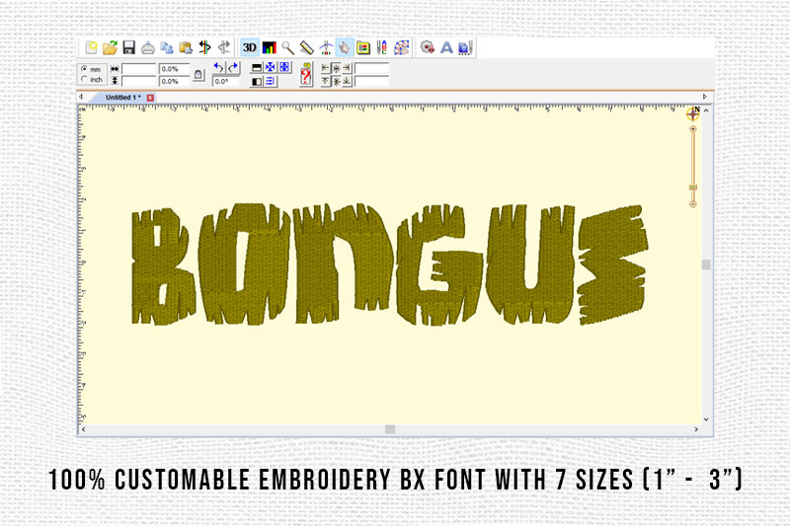Open the color bars palette icon

(269, 47)
